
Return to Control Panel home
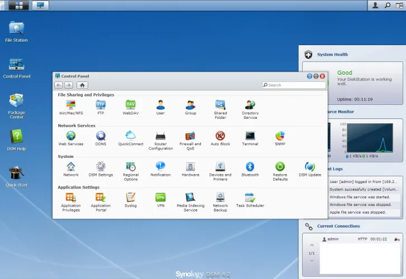[82, 85]
